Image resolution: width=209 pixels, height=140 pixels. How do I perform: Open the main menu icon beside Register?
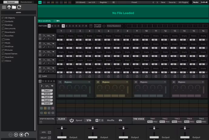pyautogui.click(x=114, y=2)
